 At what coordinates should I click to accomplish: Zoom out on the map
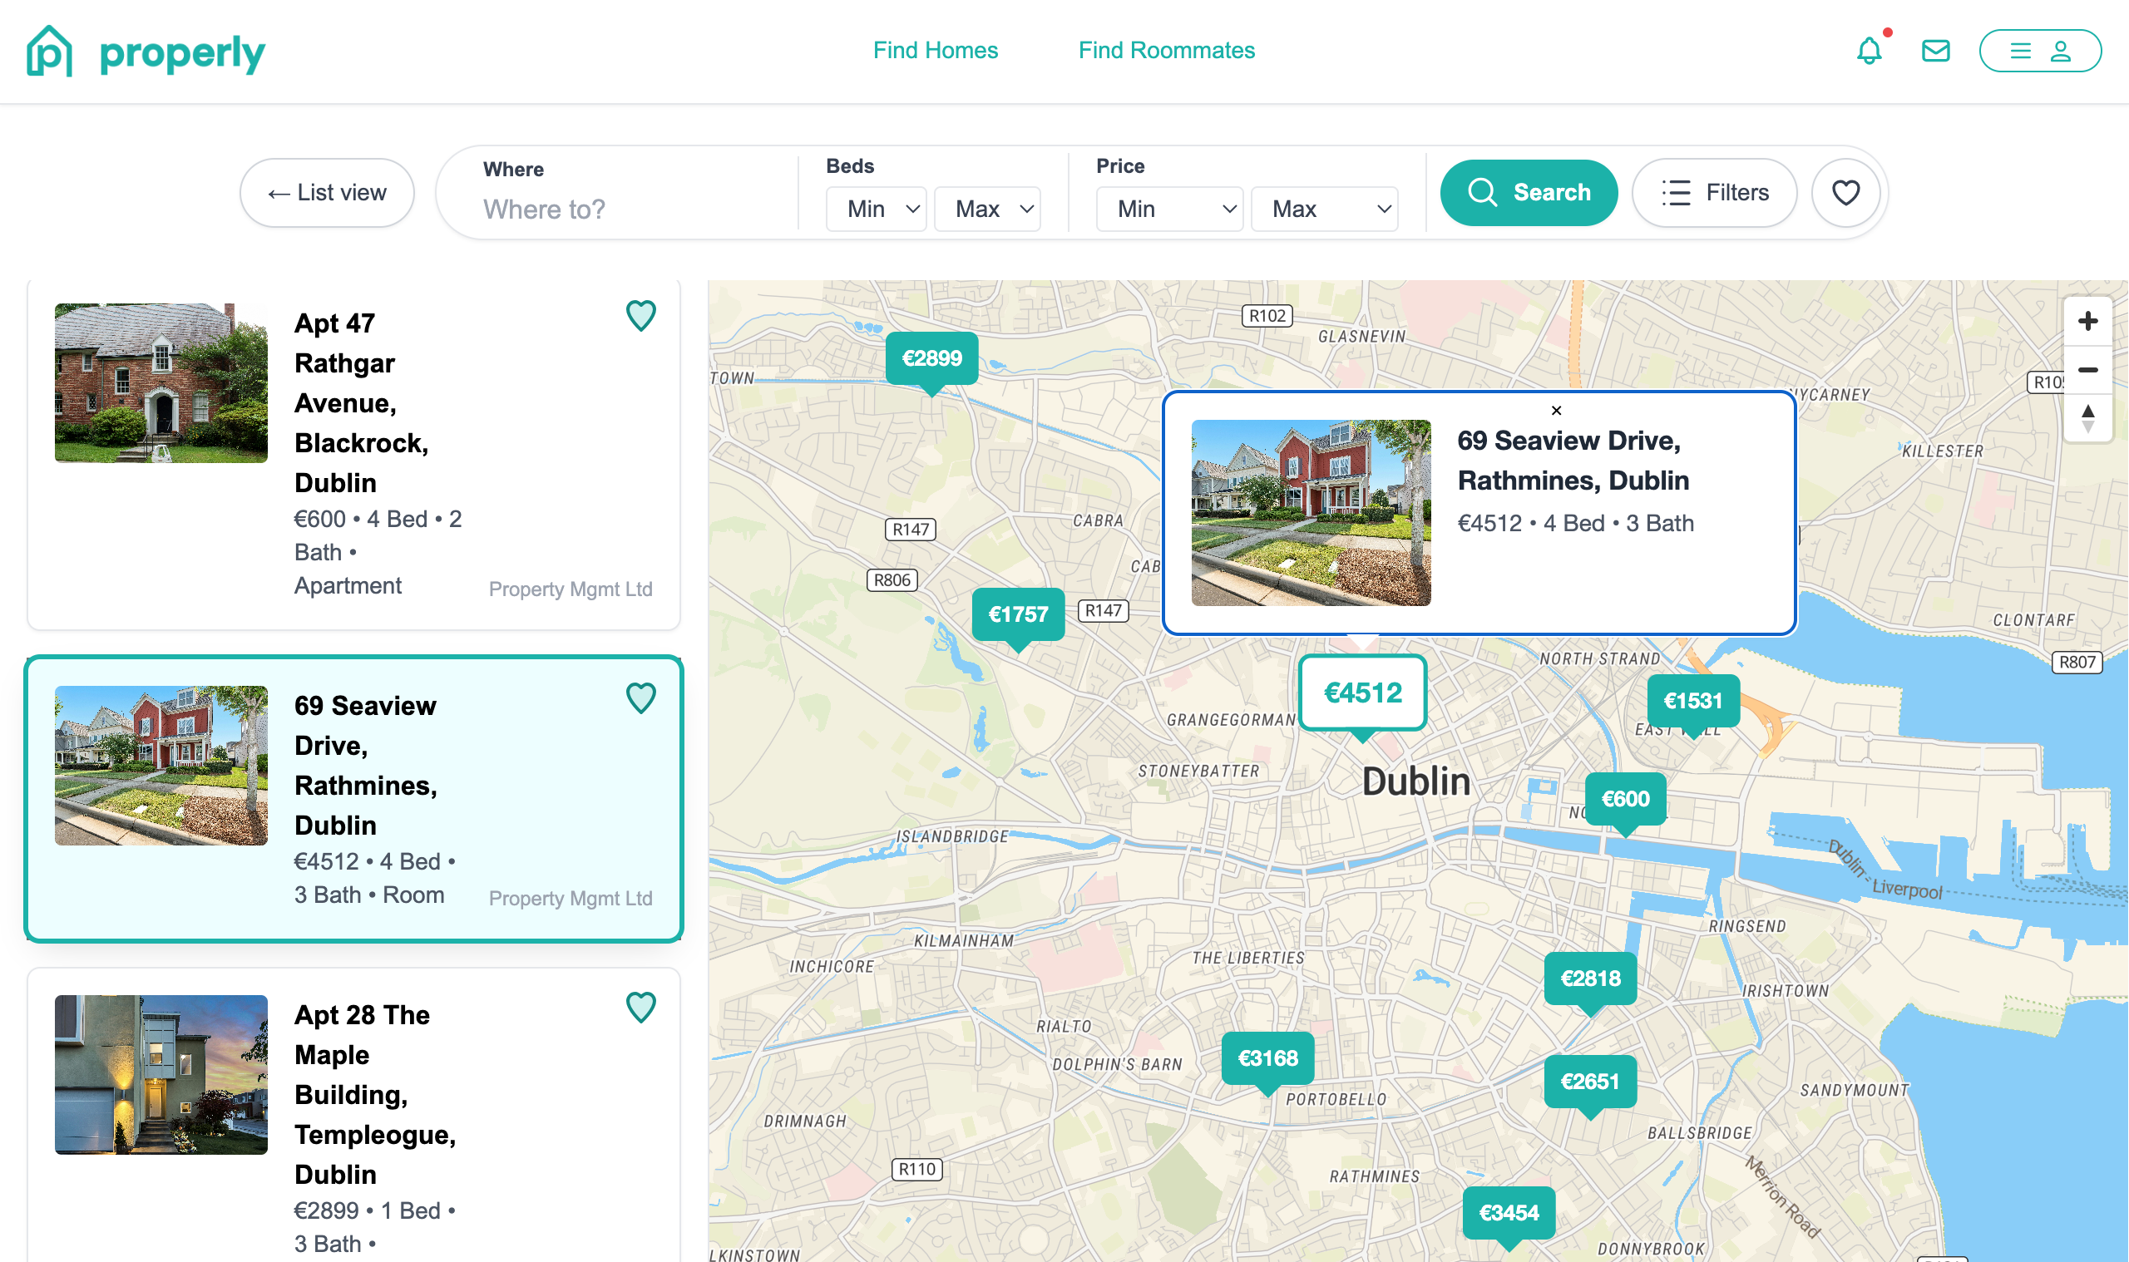click(x=2088, y=370)
